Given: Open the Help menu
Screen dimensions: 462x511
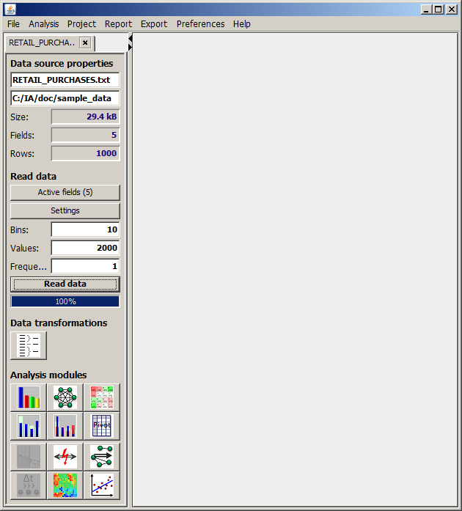Looking at the screenshot, I should point(241,23).
